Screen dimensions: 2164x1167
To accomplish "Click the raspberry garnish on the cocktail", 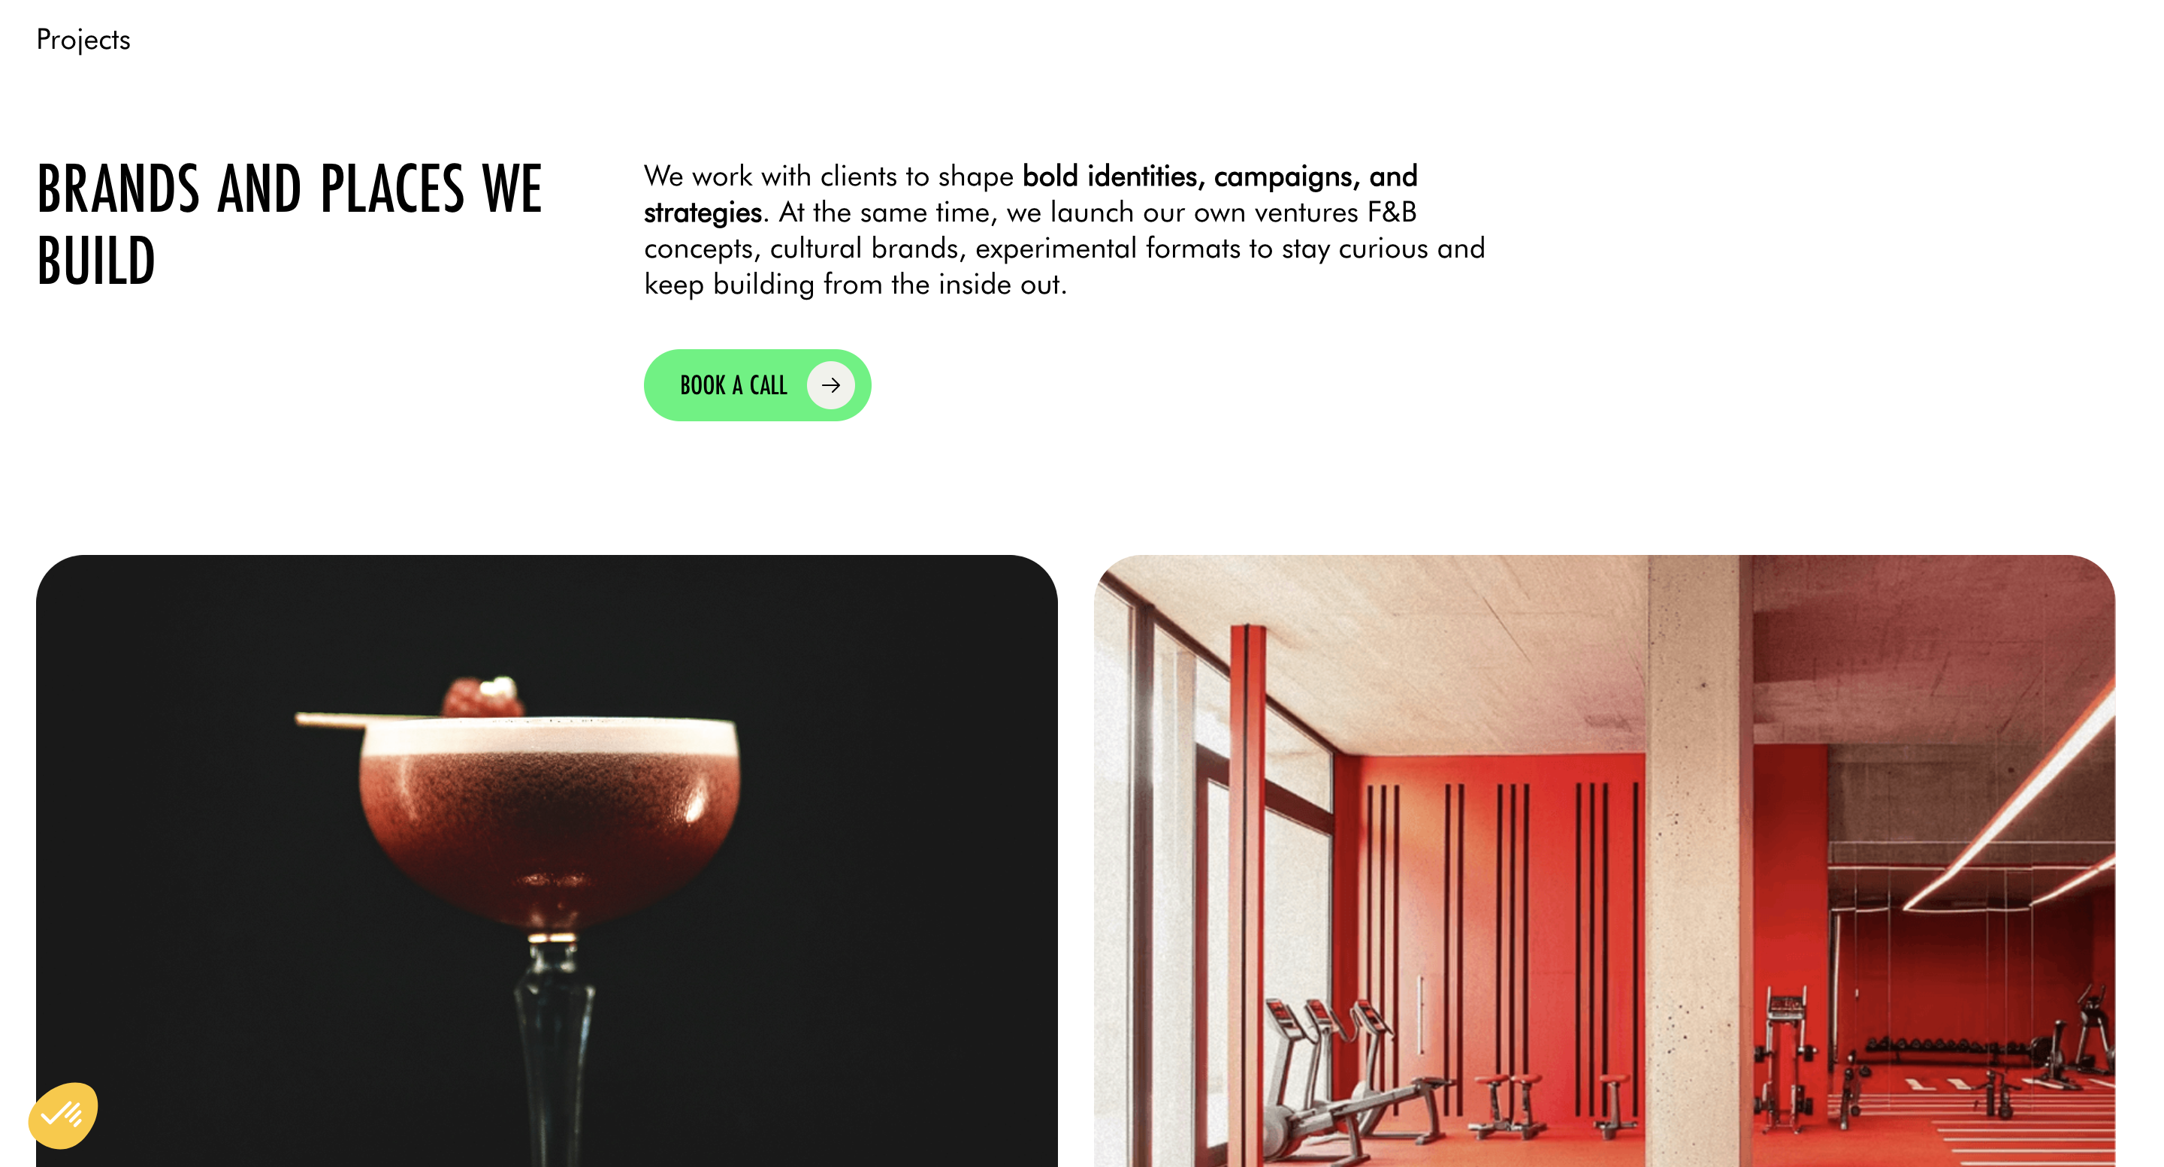I will pos(483,696).
